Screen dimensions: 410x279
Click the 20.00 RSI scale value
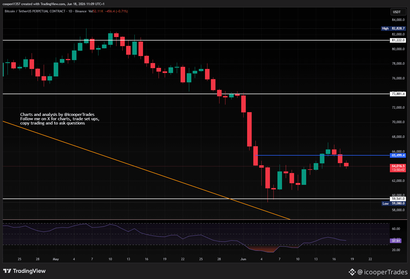pos(396,250)
